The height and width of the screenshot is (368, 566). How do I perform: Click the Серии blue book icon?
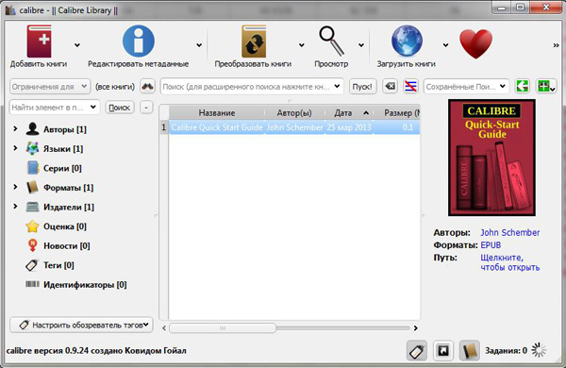[32, 168]
